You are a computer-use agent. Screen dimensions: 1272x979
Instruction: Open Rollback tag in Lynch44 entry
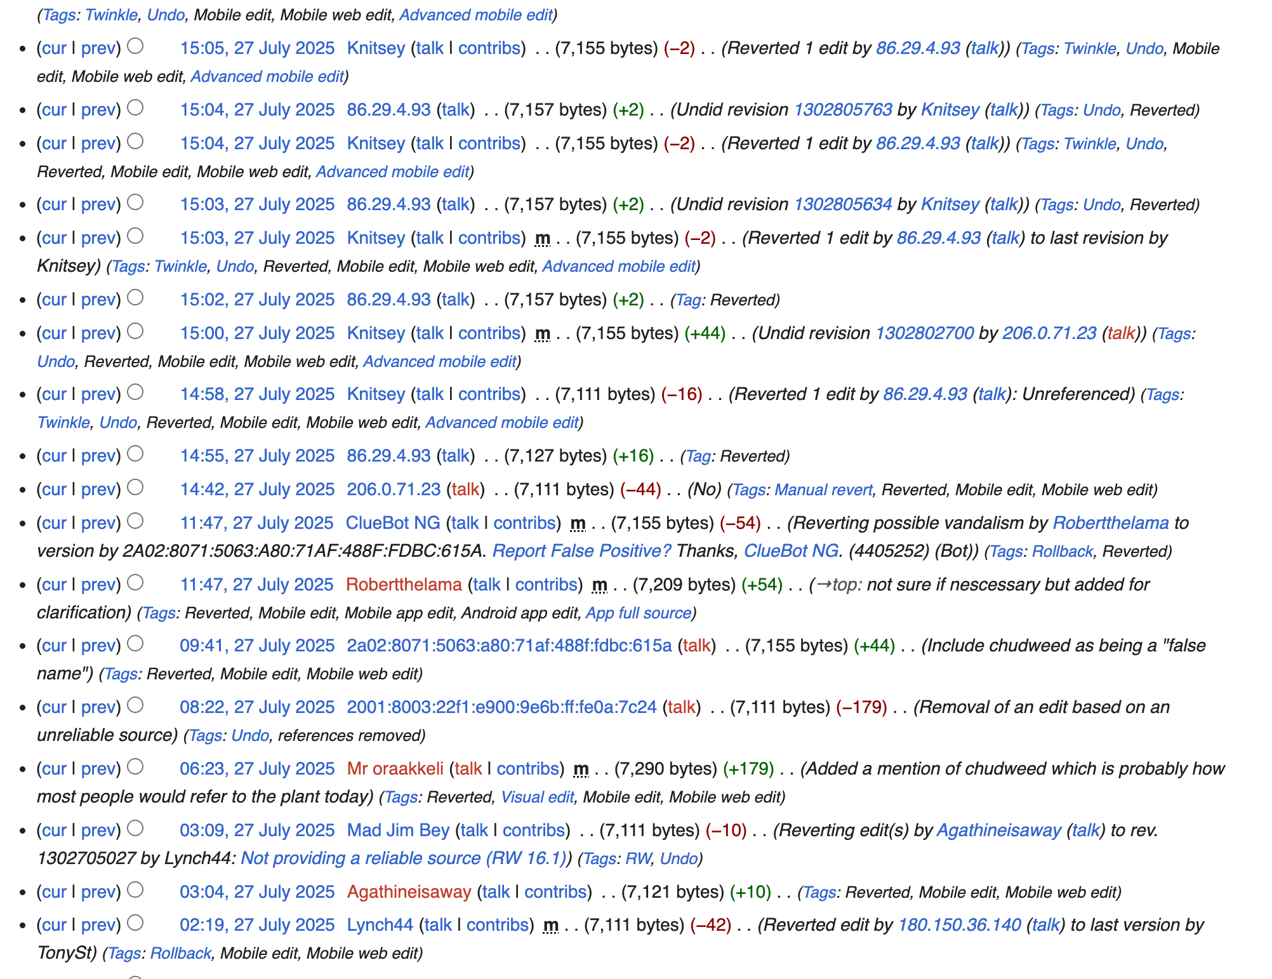click(x=180, y=953)
